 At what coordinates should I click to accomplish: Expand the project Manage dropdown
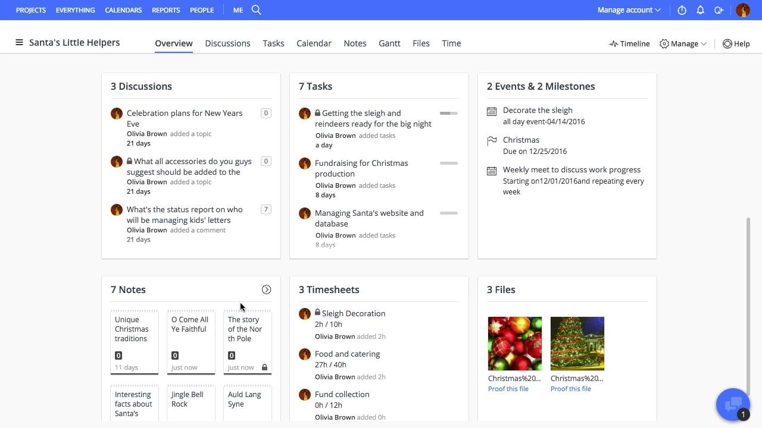683,43
